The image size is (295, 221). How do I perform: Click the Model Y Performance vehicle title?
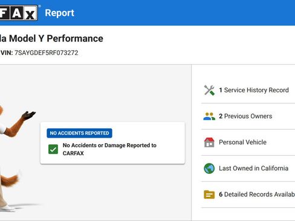click(x=51, y=39)
